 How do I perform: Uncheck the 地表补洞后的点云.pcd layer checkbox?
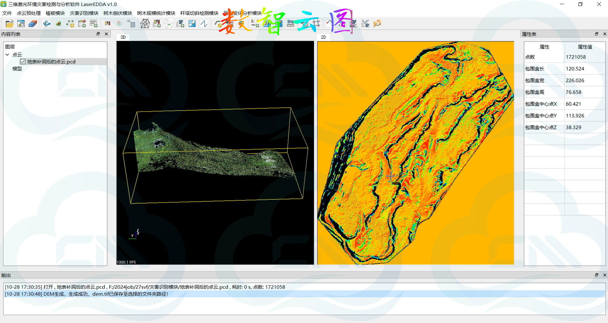(23, 62)
